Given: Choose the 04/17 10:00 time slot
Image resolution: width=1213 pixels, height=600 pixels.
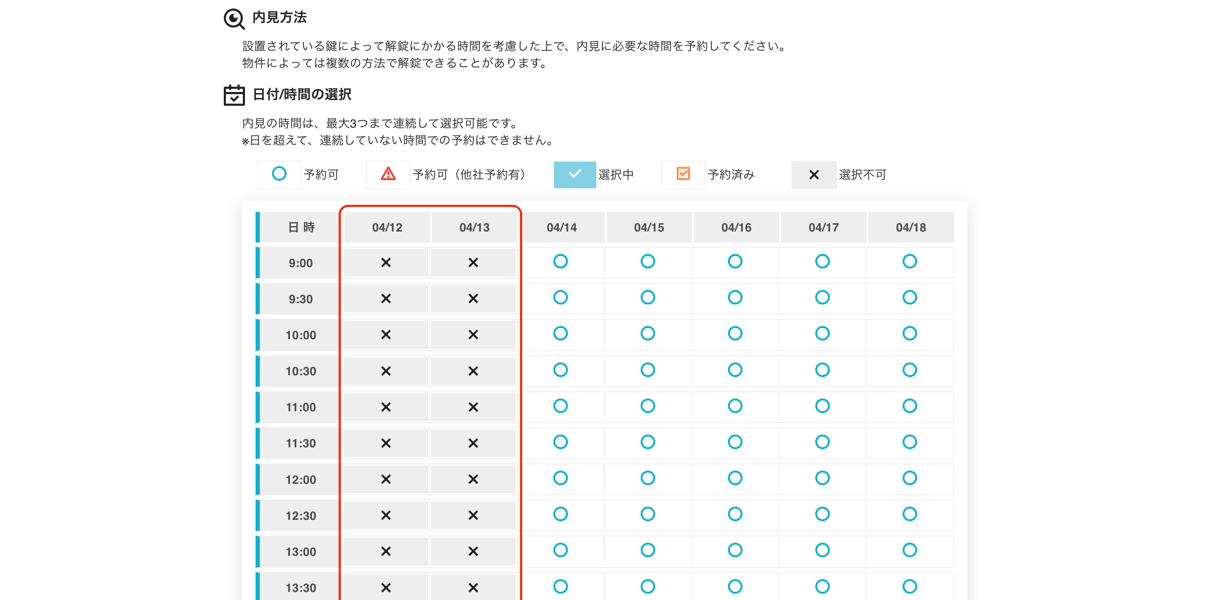Looking at the screenshot, I should [x=823, y=334].
